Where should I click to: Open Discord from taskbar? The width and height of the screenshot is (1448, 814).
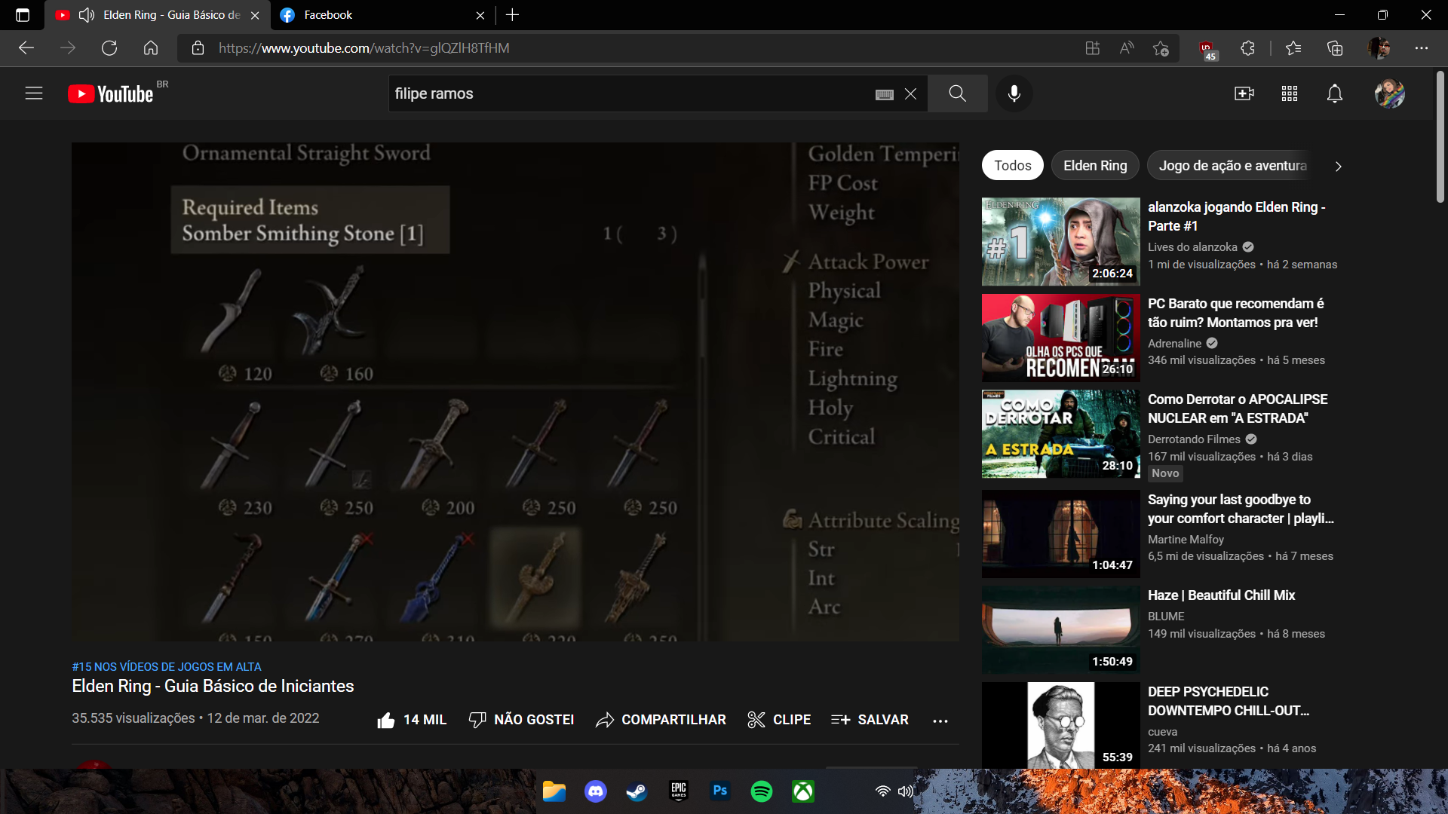coord(596,791)
